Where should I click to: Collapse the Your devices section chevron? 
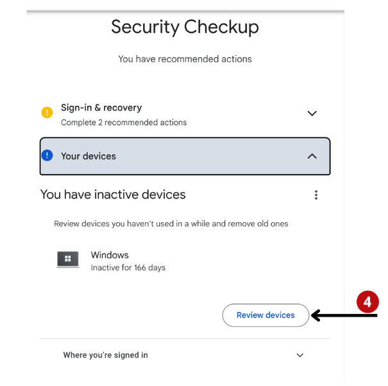point(312,156)
